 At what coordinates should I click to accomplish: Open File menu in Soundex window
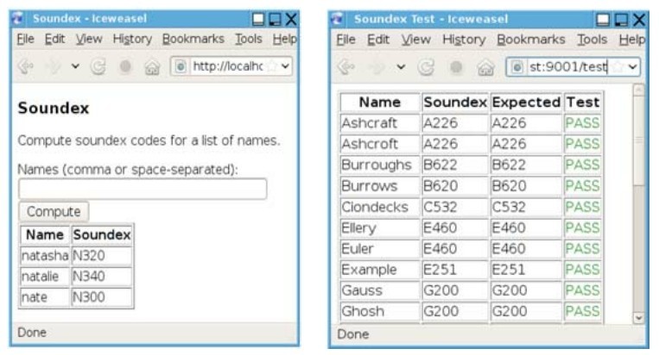click(x=26, y=39)
